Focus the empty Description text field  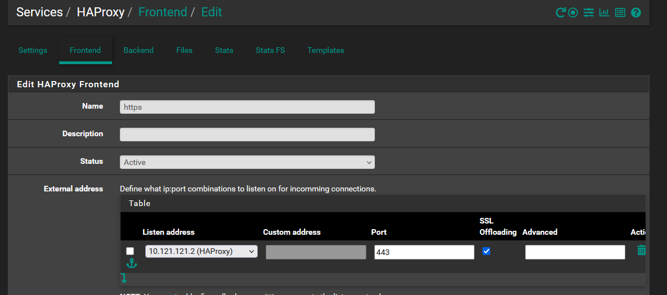(247, 135)
